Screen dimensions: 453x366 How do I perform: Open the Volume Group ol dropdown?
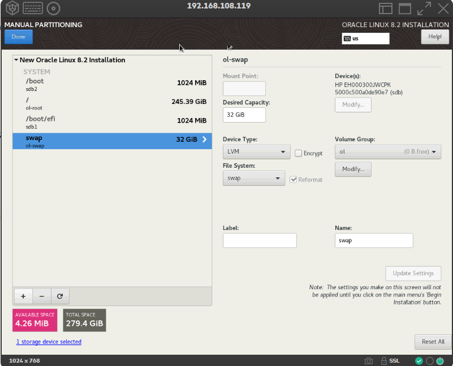coord(388,152)
